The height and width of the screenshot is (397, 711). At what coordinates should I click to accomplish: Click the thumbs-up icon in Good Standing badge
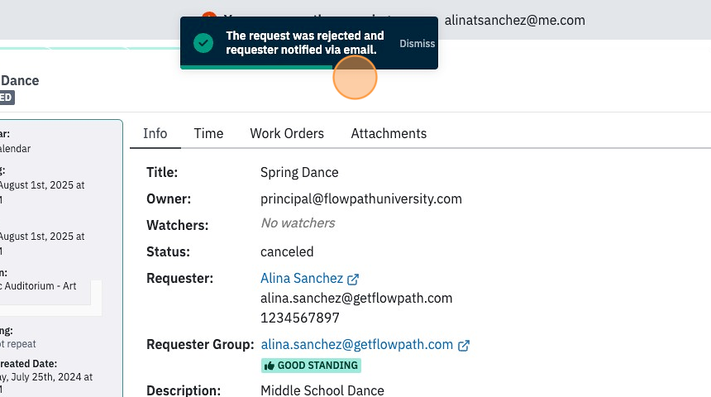pyautogui.click(x=270, y=366)
